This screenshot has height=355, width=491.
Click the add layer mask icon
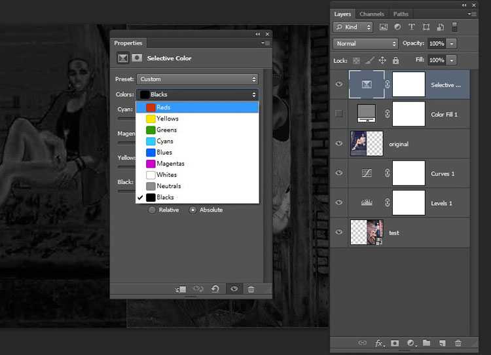[395, 343]
